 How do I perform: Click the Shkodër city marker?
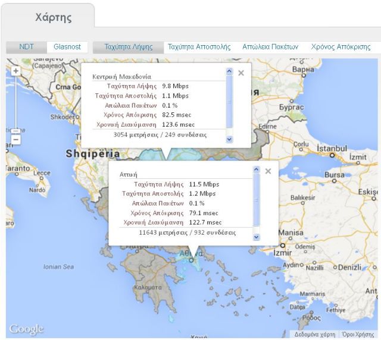coord(77,117)
